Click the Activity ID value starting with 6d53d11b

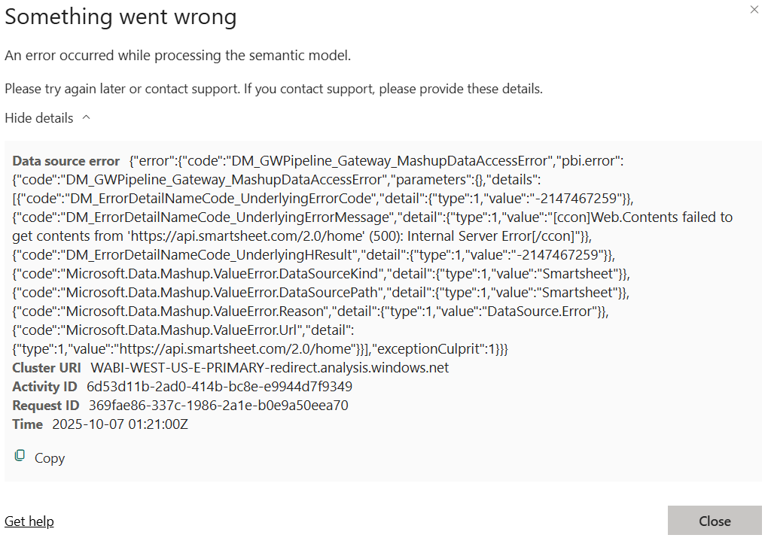tap(219, 387)
